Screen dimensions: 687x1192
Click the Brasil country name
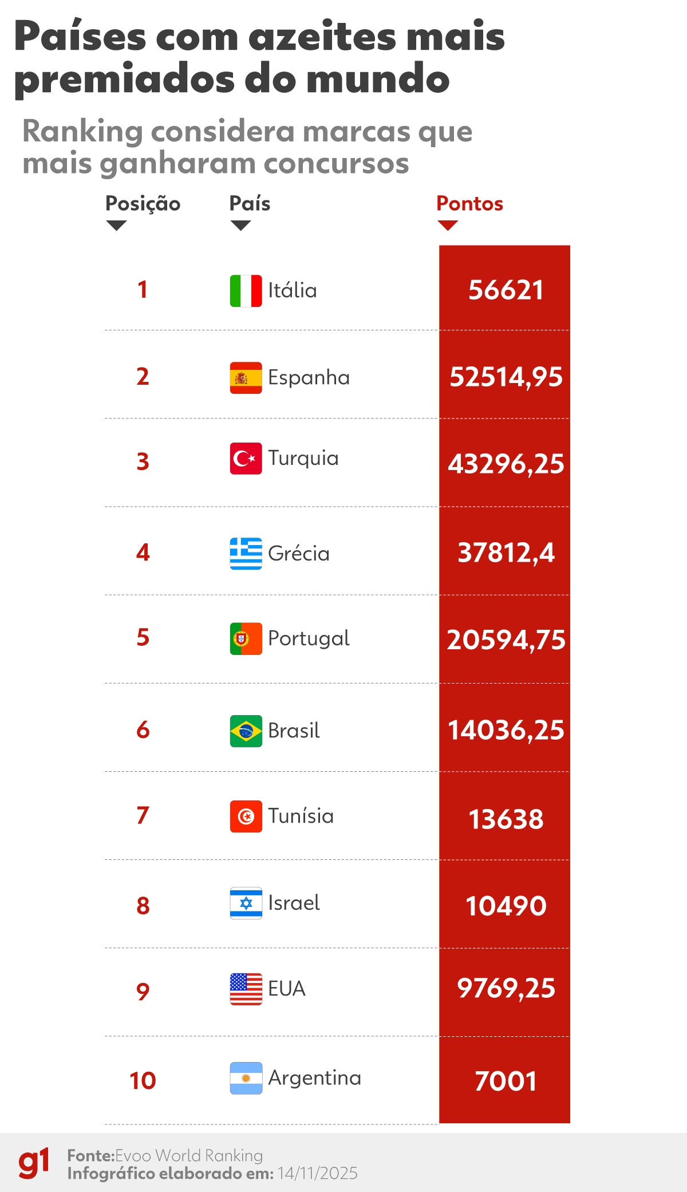click(294, 731)
